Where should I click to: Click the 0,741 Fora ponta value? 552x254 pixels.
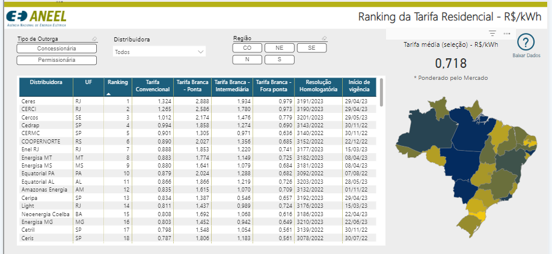(x=285, y=150)
